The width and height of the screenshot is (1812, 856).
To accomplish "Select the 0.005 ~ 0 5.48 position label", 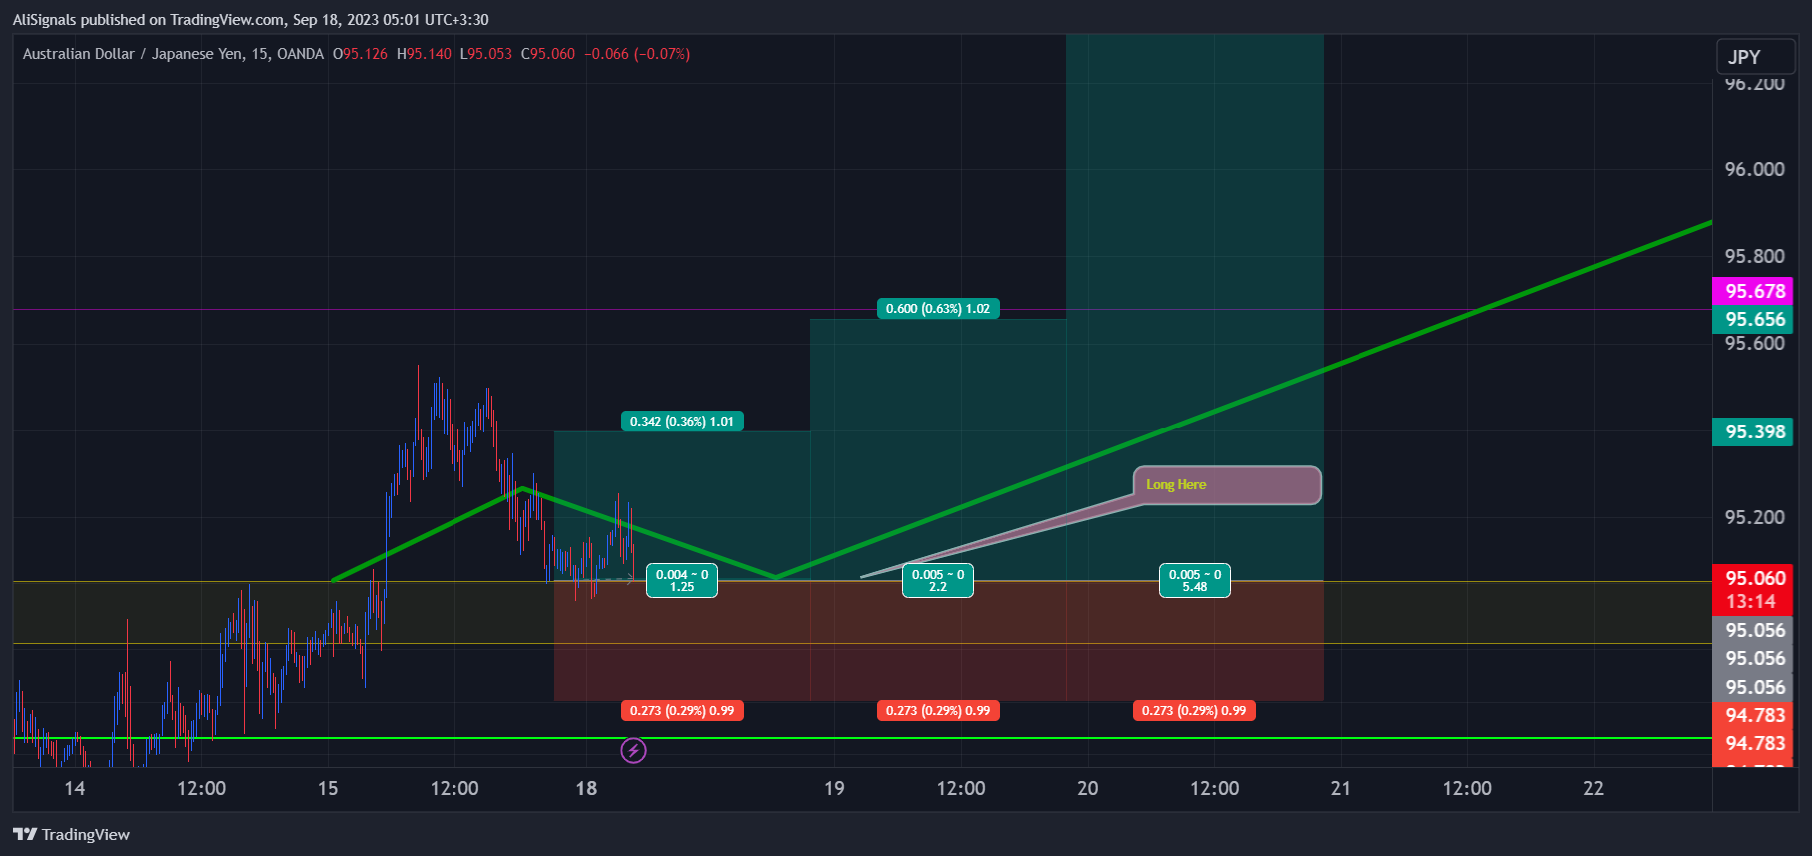I will point(1195,580).
